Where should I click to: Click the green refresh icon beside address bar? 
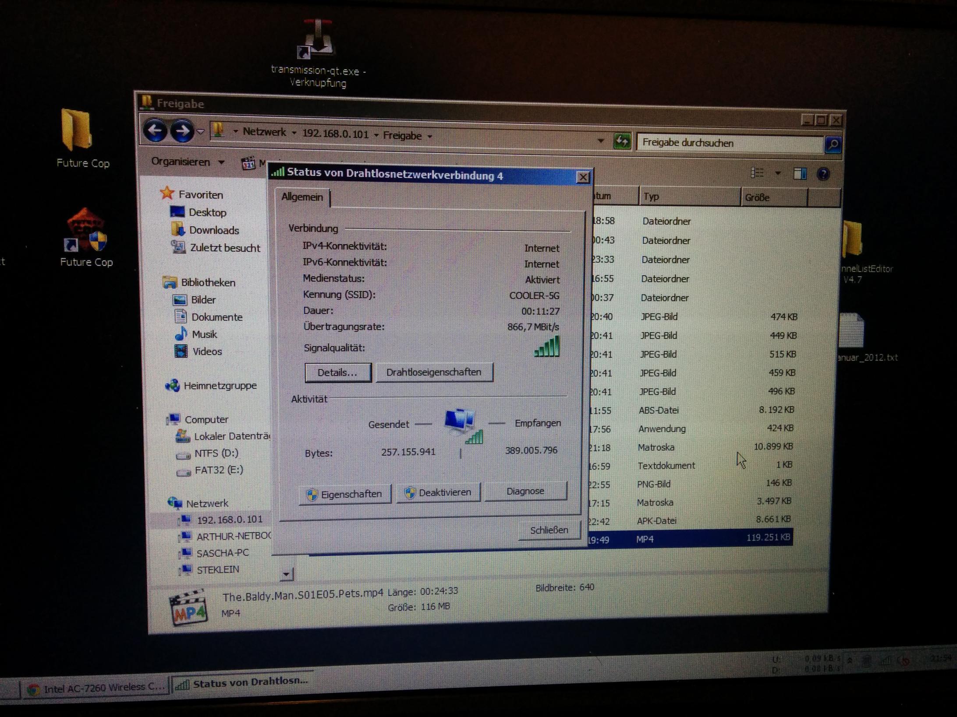(622, 141)
